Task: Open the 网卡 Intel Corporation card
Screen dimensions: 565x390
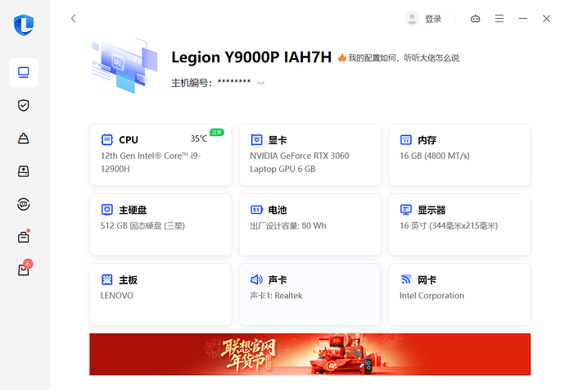Action: [x=459, y=294]
